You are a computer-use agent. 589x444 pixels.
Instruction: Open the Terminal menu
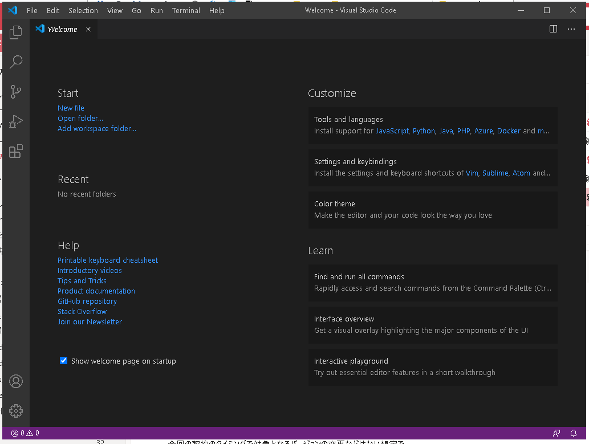[186, 10]
